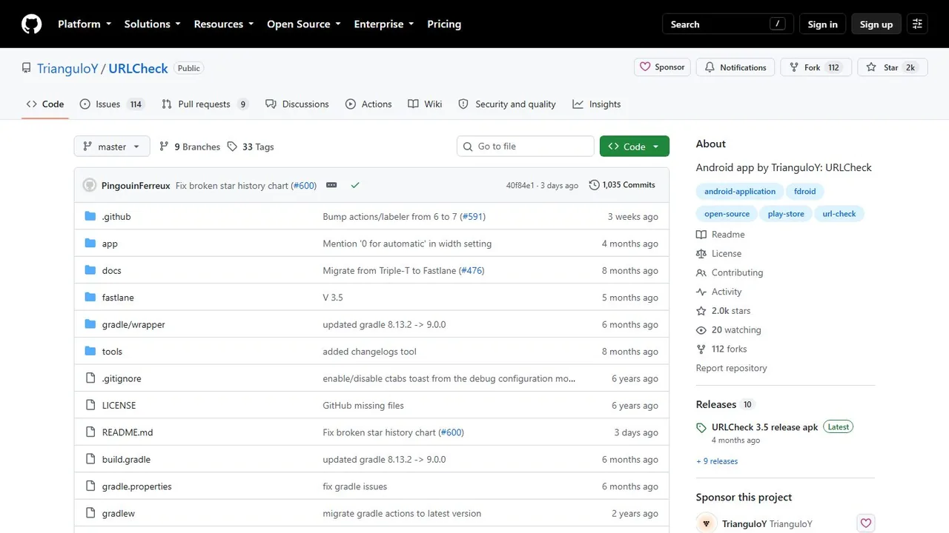949x533 pixels.
Task: Click the play-store topic tag
Action: (786, 214)
